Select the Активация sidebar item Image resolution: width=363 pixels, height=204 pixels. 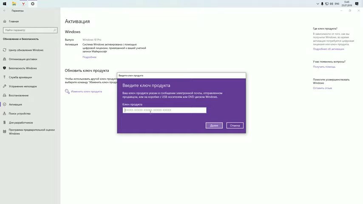(15, 105)
